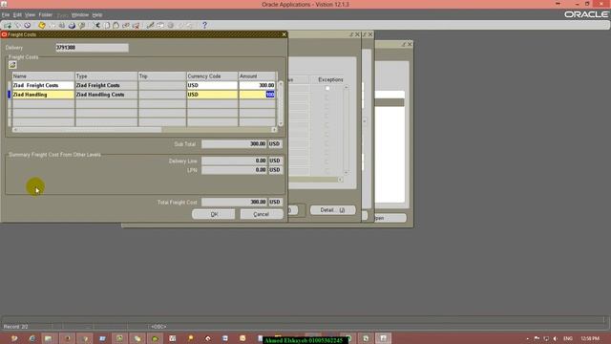Select the Ziad Freight Costs name cell
Image resolution: width=611 pixels, height=344 pixels.
[x=43, y=85]
